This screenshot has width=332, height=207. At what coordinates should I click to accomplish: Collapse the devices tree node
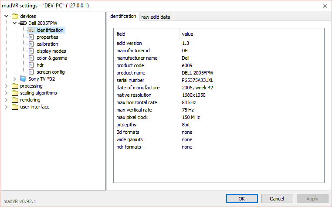click(7, 16)
